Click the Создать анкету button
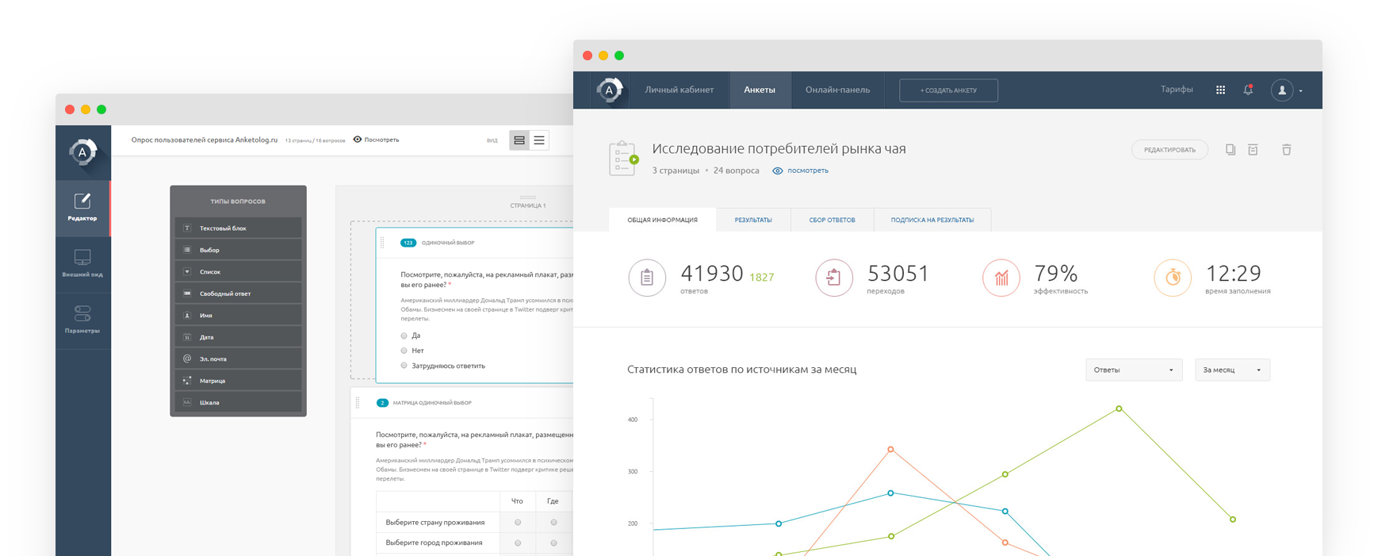 click(x=948, y=90)
